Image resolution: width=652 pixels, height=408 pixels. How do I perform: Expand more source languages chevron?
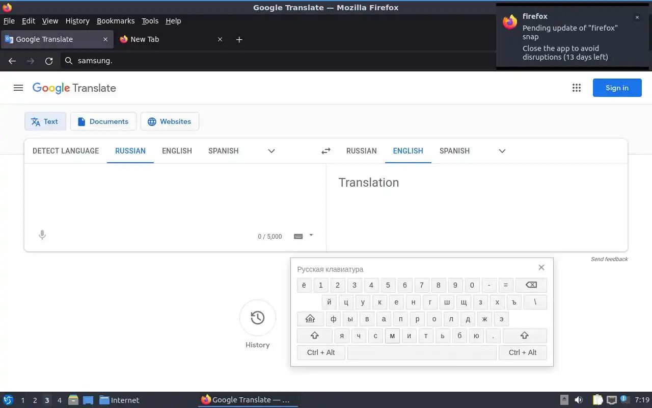271,151
